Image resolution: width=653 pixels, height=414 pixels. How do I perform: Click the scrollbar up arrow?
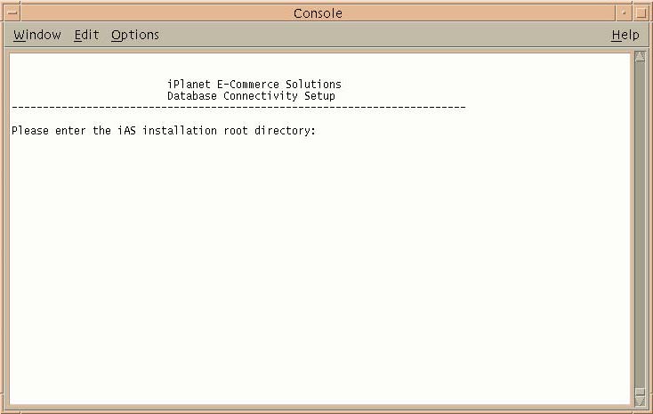click(640, 56)
